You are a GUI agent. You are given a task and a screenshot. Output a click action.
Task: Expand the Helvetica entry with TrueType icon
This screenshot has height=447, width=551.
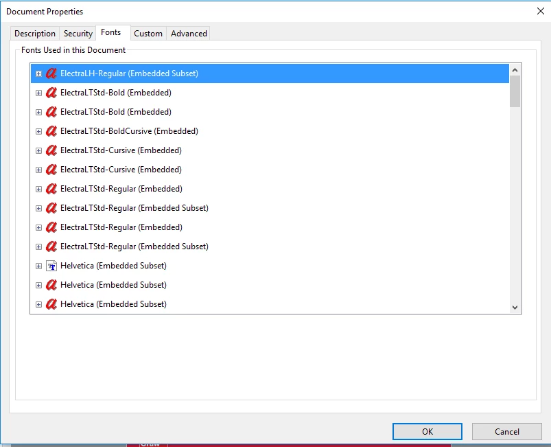[38, 266]
